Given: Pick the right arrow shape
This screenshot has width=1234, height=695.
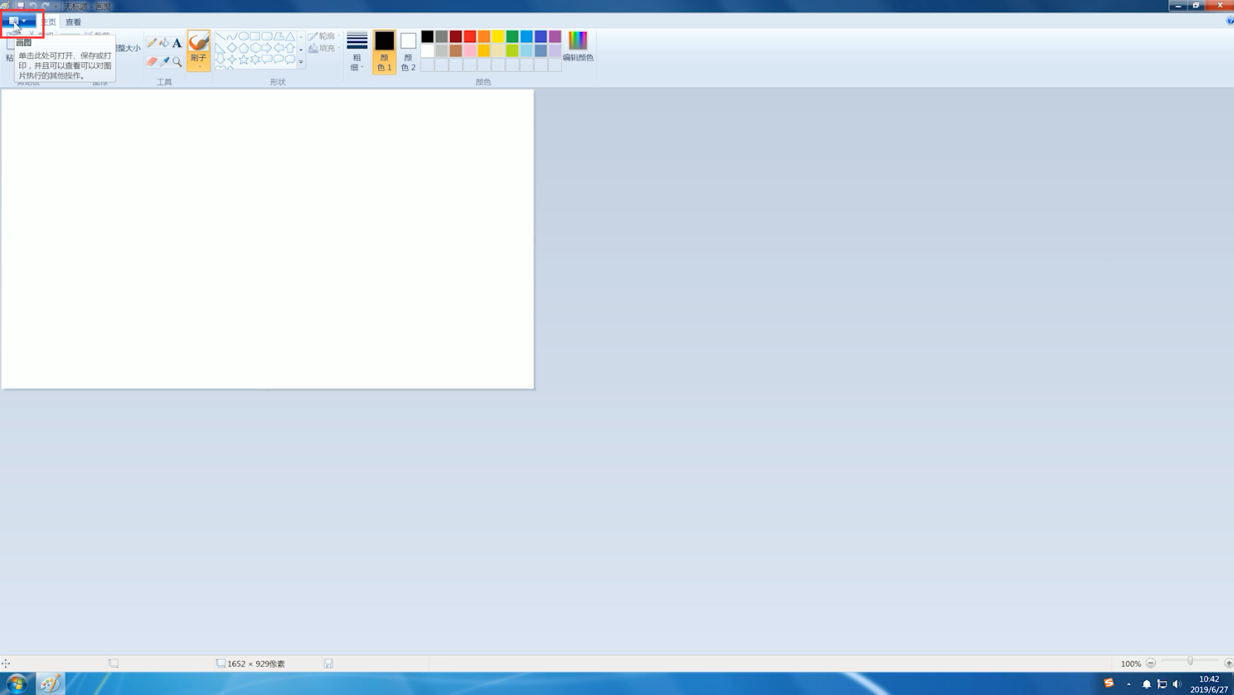Looking at the screenshot, I should (x=267, y=48).
